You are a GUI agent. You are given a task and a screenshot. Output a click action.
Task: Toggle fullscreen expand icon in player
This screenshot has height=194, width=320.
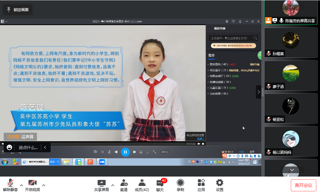coord(155,152)
